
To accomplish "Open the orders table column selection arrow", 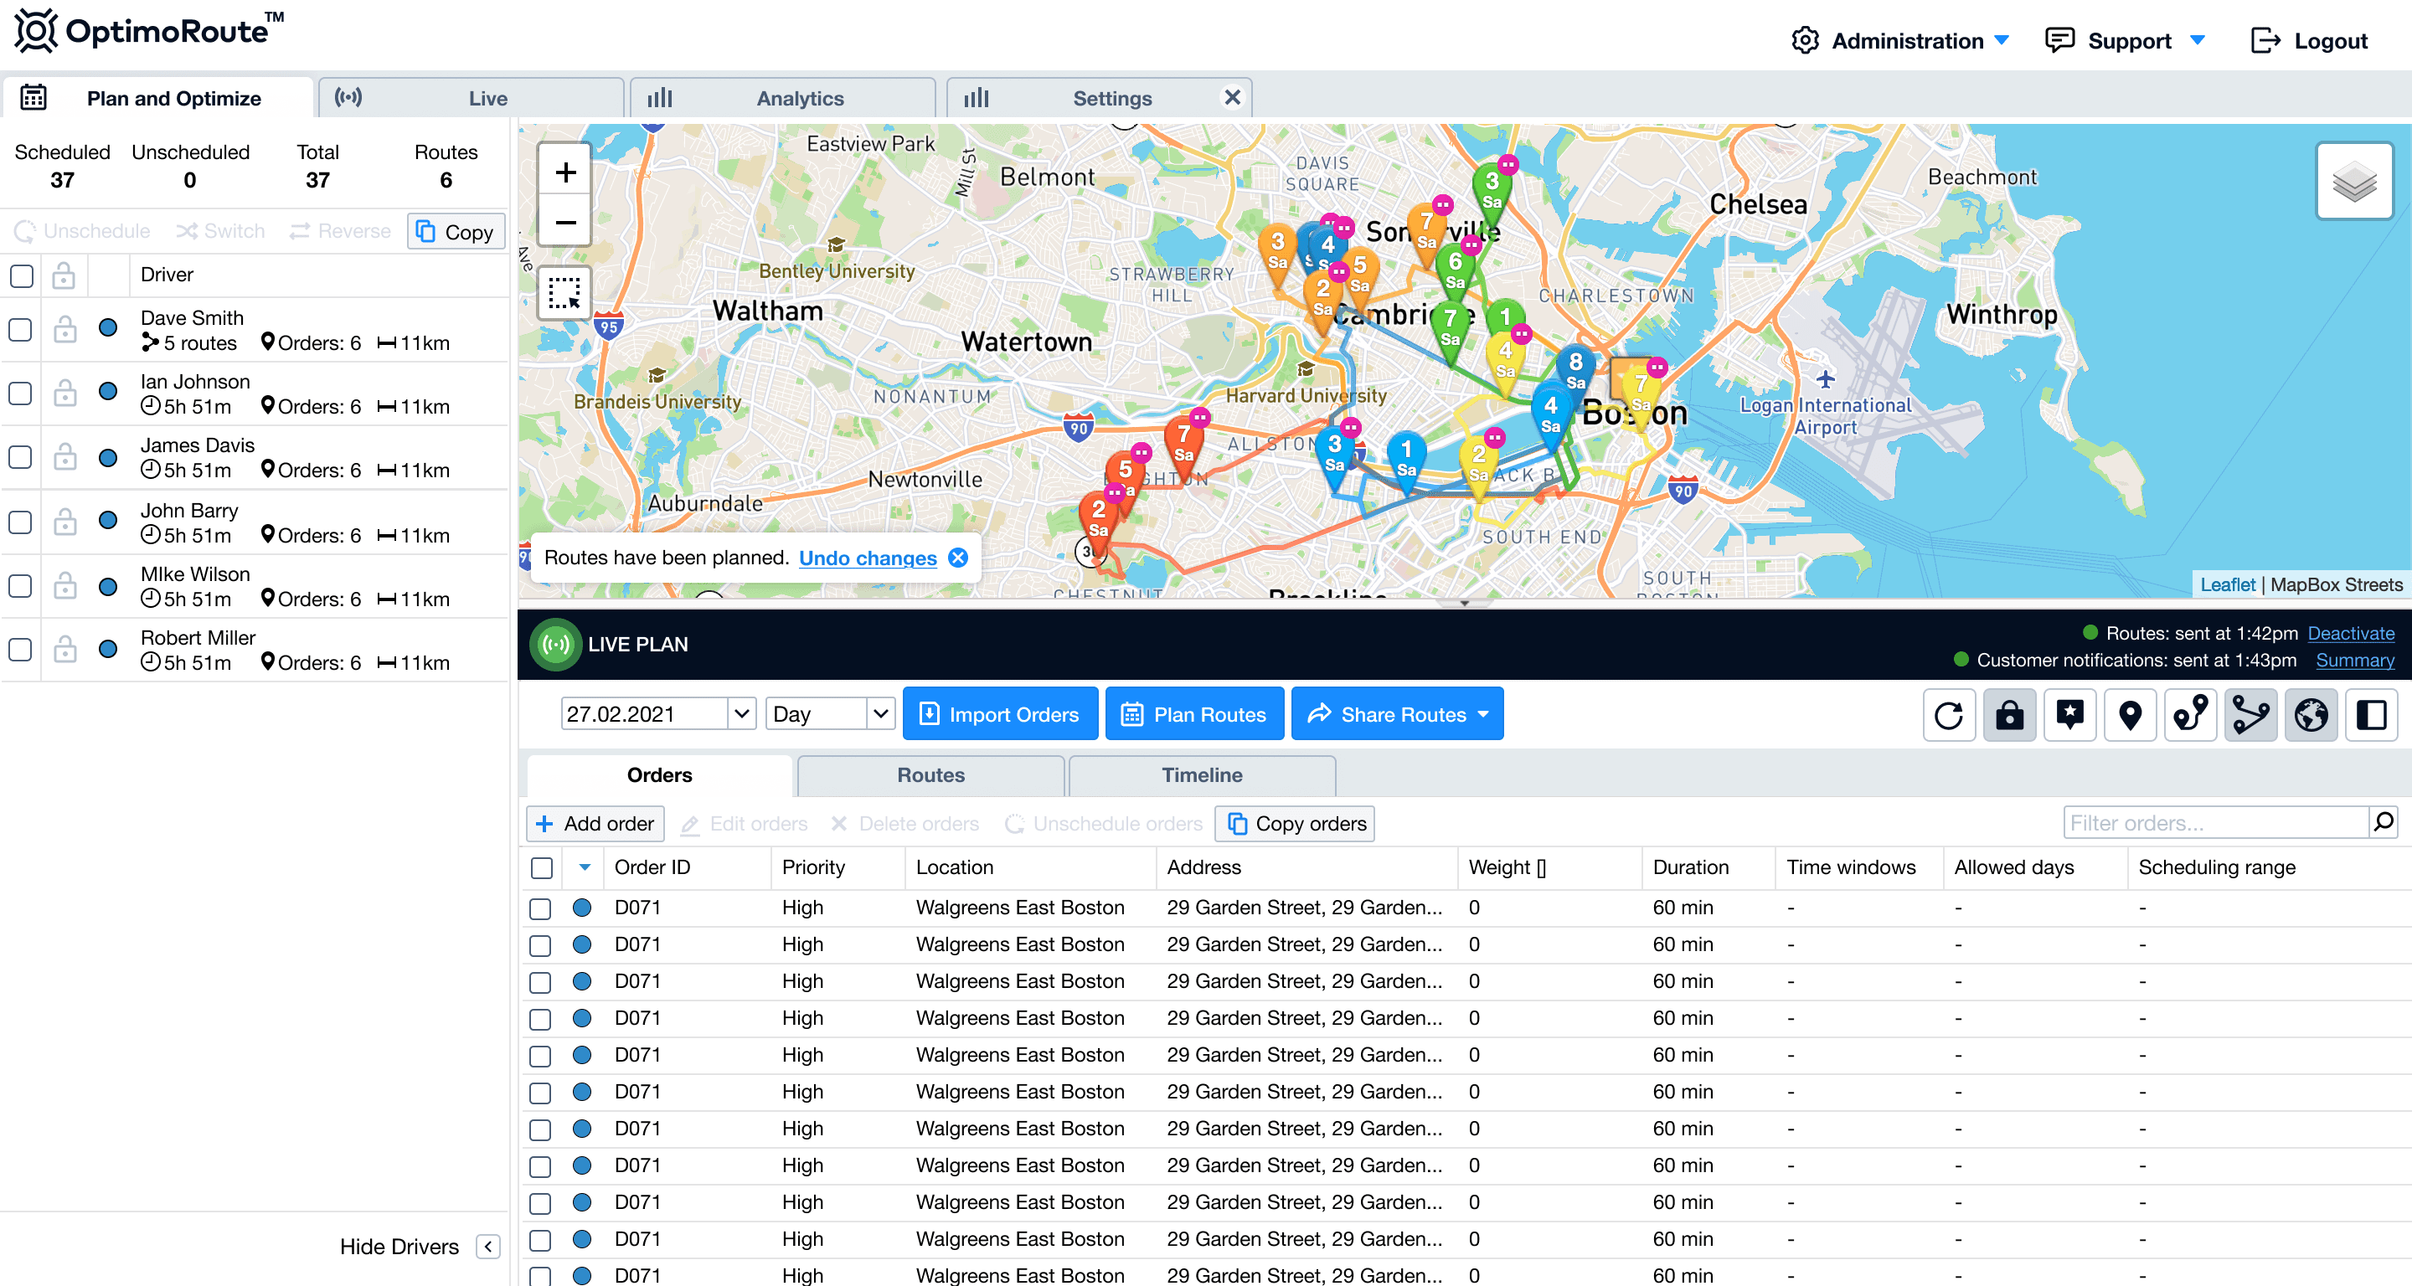I will [585, 867].
